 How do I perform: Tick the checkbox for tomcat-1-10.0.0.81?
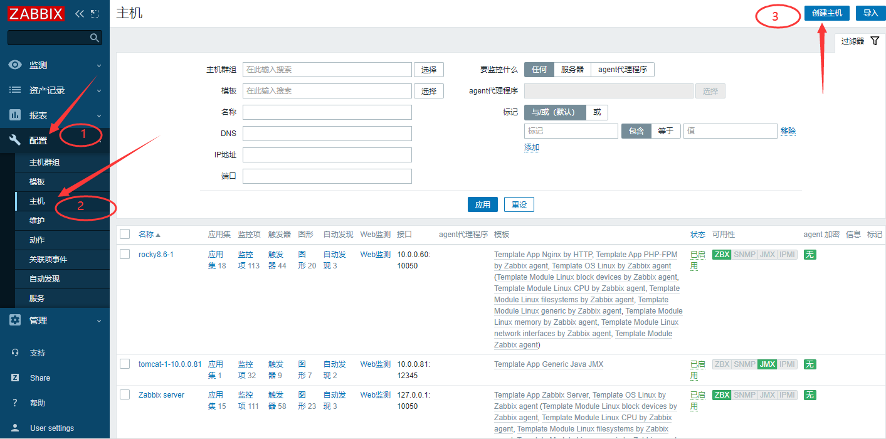(125, 364)
